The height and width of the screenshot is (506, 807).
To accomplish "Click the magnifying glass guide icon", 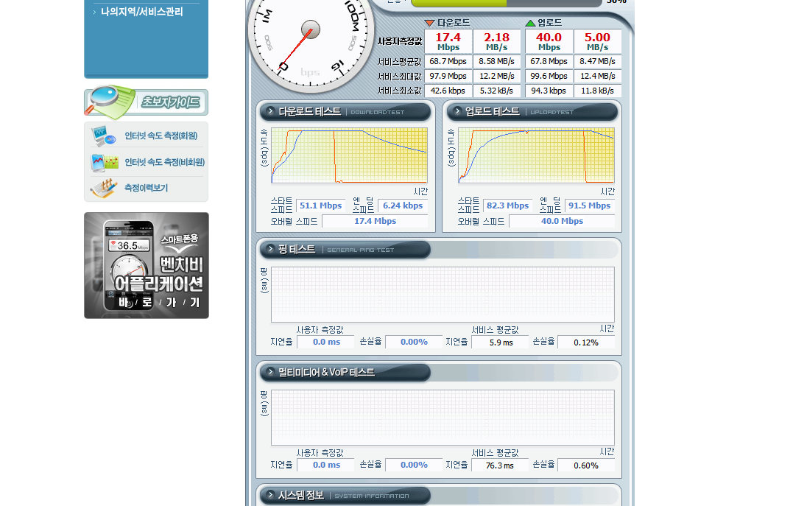I will pos(108,102).
